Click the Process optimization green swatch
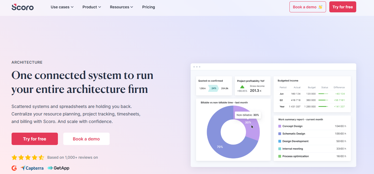This screenshot has width=374, height=174. 280,156
